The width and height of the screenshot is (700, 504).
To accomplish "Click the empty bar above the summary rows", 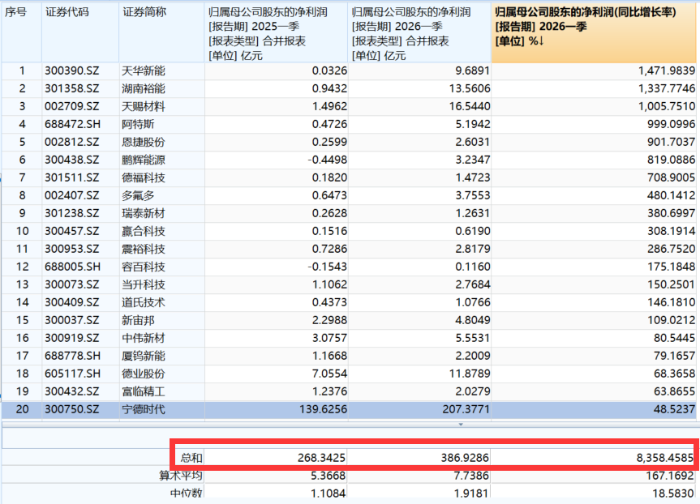I will [349, 438].
